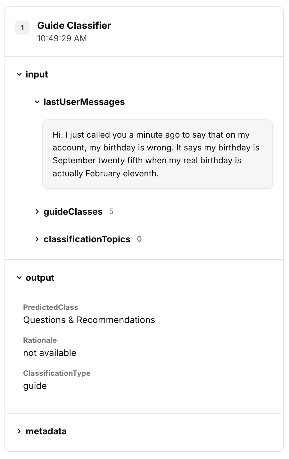Click the birthday user message box

(x=158, y=154)
